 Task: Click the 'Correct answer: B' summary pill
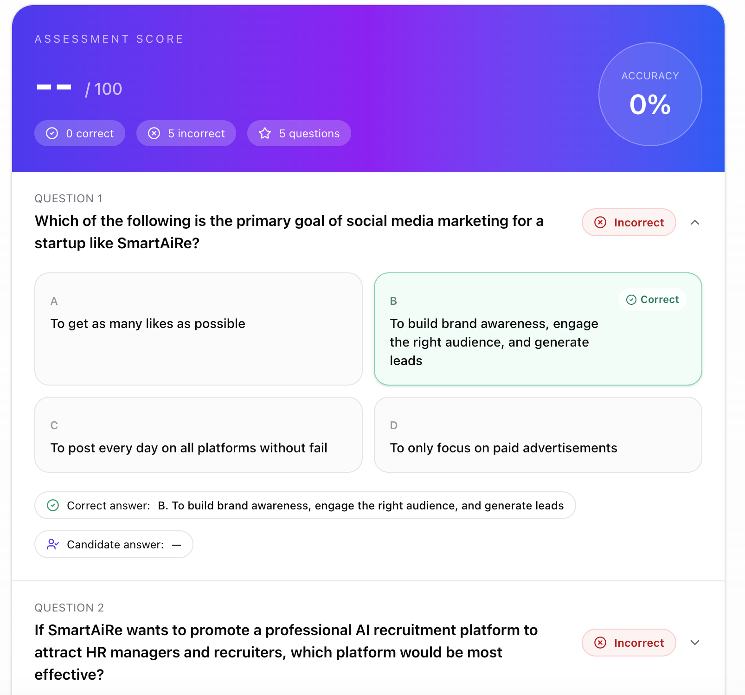[x=305, y=505]
